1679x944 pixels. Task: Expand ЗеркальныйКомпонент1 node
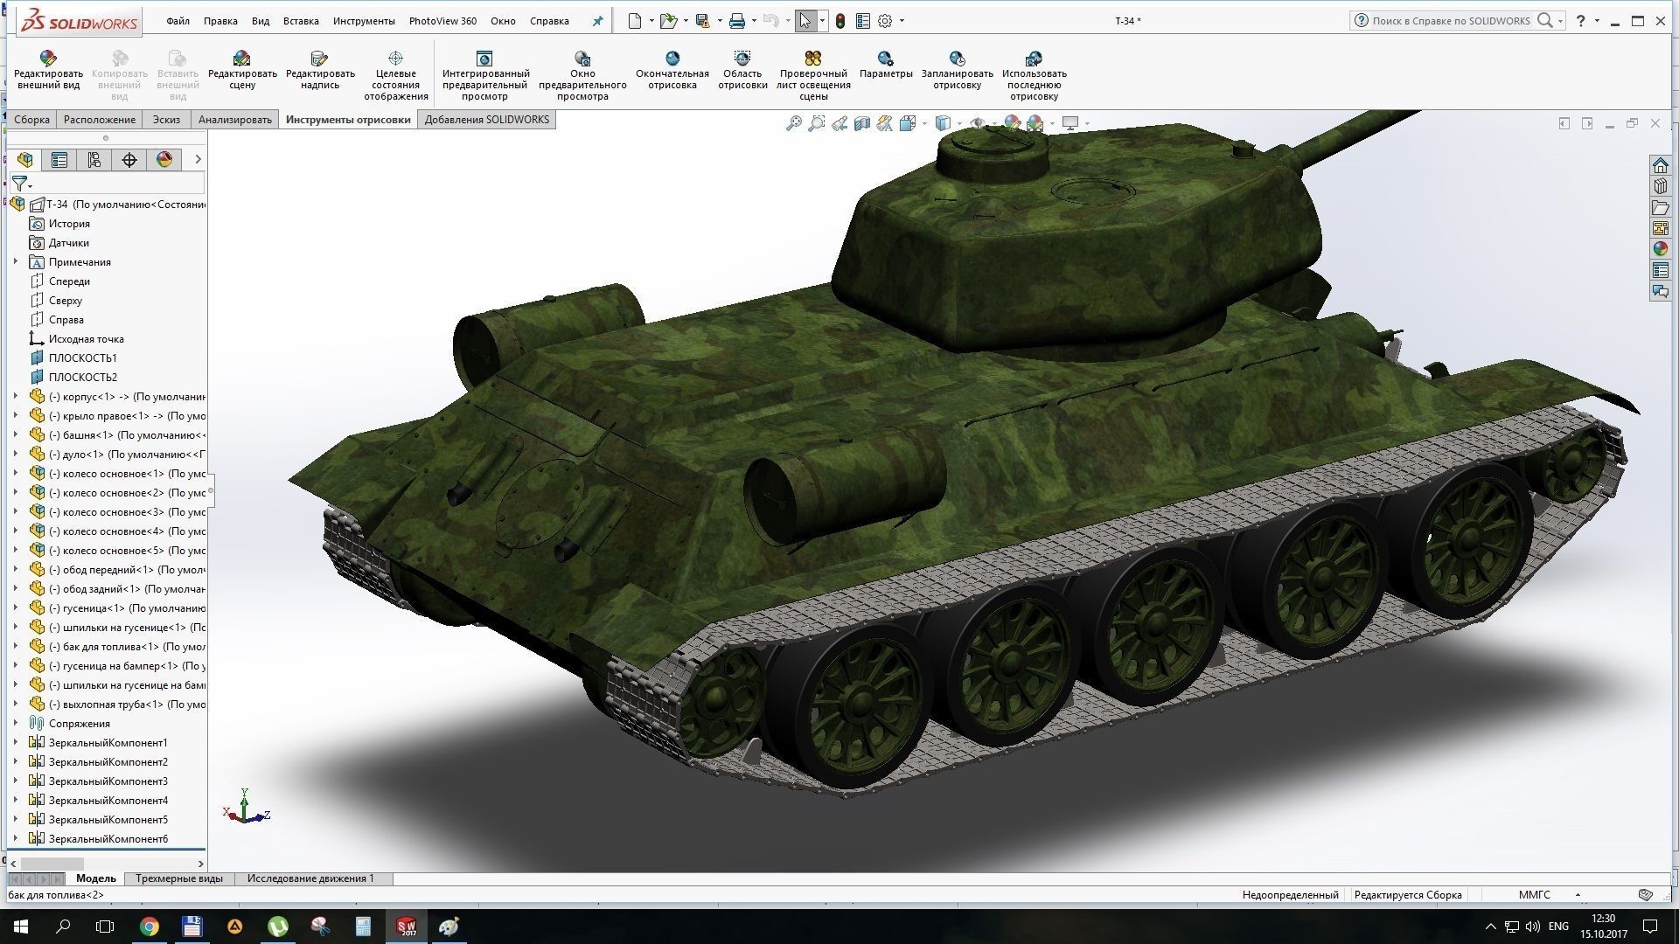15,742
